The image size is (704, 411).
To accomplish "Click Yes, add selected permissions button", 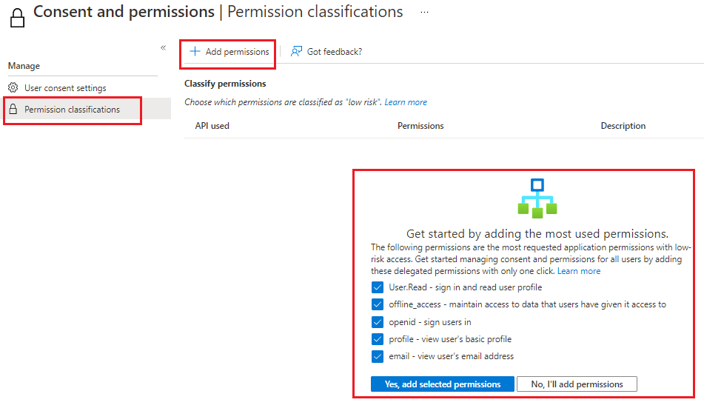I will point(442,384).
